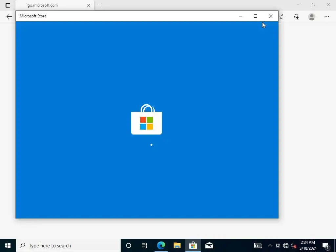The image size is (336, 252).
Task: Open Cortana from the taskbar
Action: (129, 245)
